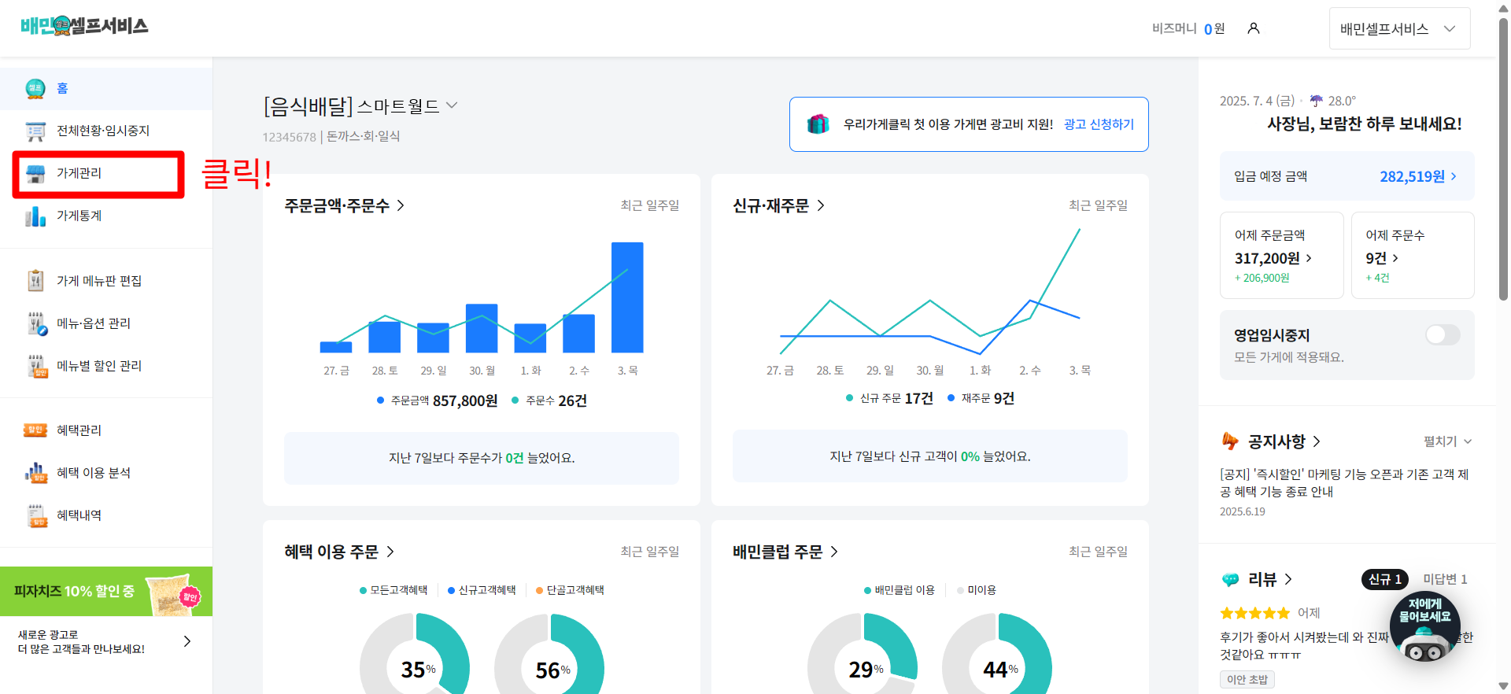The height and width of the screenshot is (694, 1511).
Task: Click the 3. 목 bar in order chart
Action: pyautogui.click(x=627, y=297)
